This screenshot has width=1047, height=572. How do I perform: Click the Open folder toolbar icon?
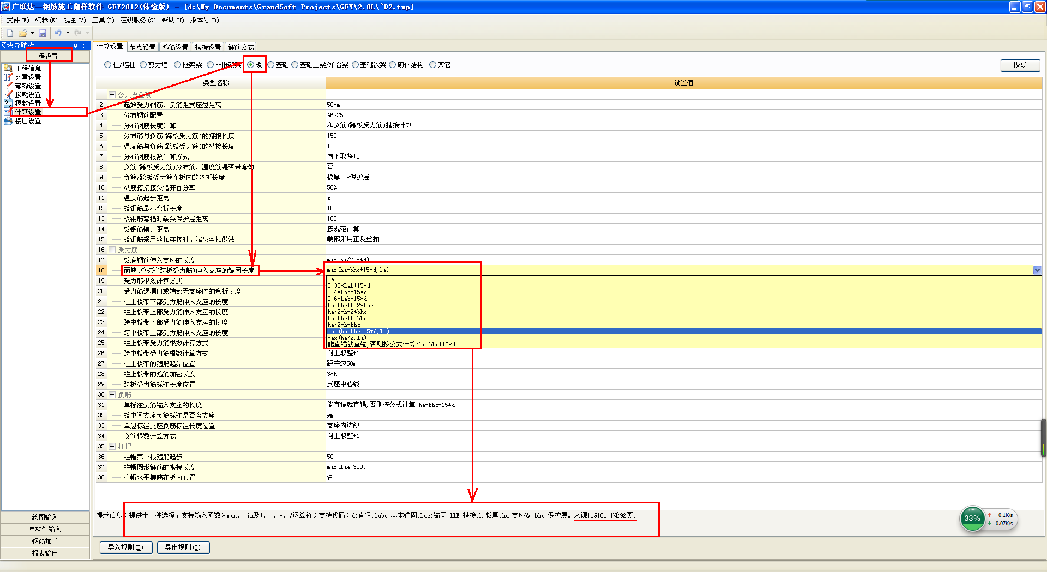(23, 33)
